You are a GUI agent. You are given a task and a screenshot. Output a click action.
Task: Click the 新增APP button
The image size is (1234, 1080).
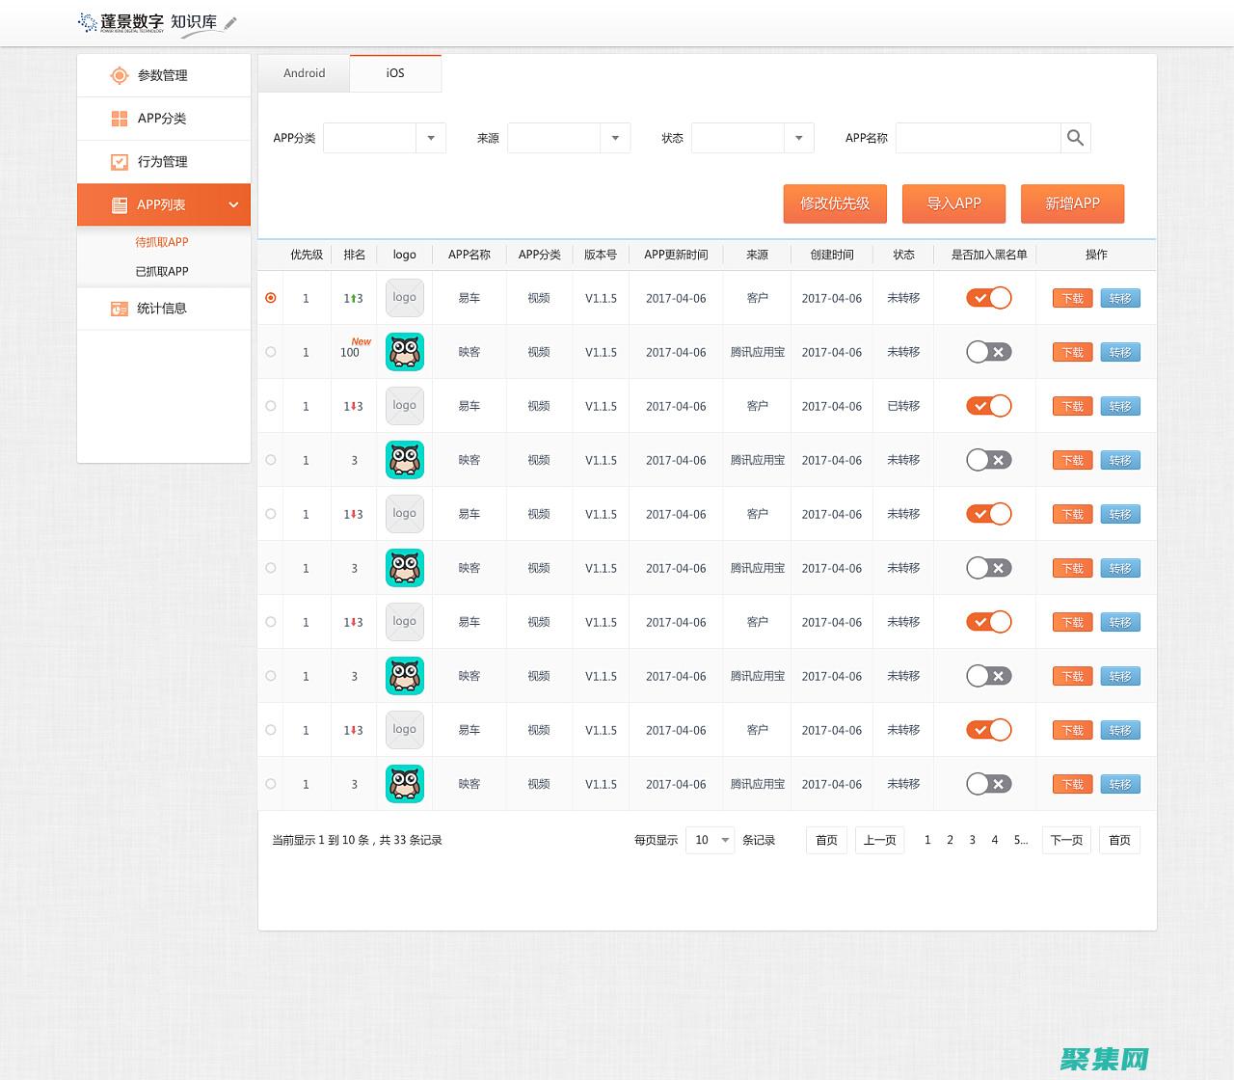(1072, 203)
